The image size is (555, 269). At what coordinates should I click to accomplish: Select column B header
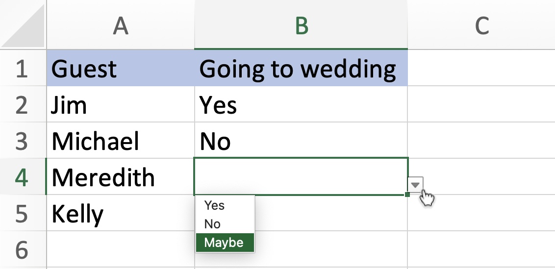301,25
